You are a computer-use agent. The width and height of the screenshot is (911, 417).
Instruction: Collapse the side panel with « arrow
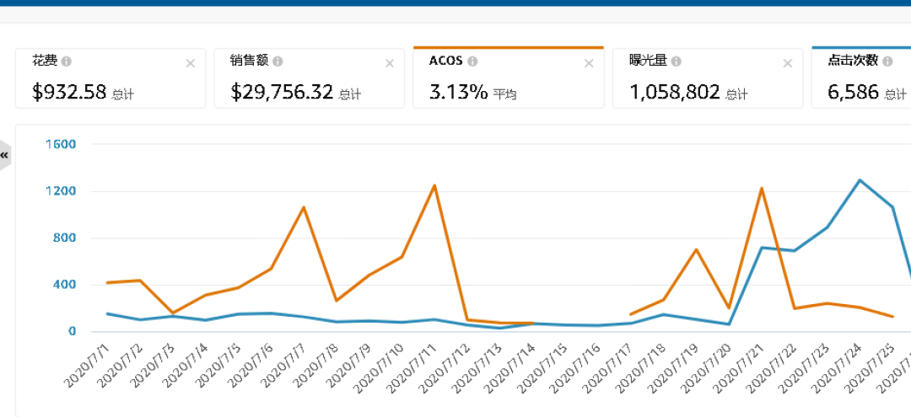click(4, 155)
